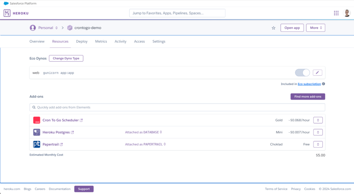Open the Access tab
The width and height of the screenshot is (354, 194).
click(x=139, y=41)
